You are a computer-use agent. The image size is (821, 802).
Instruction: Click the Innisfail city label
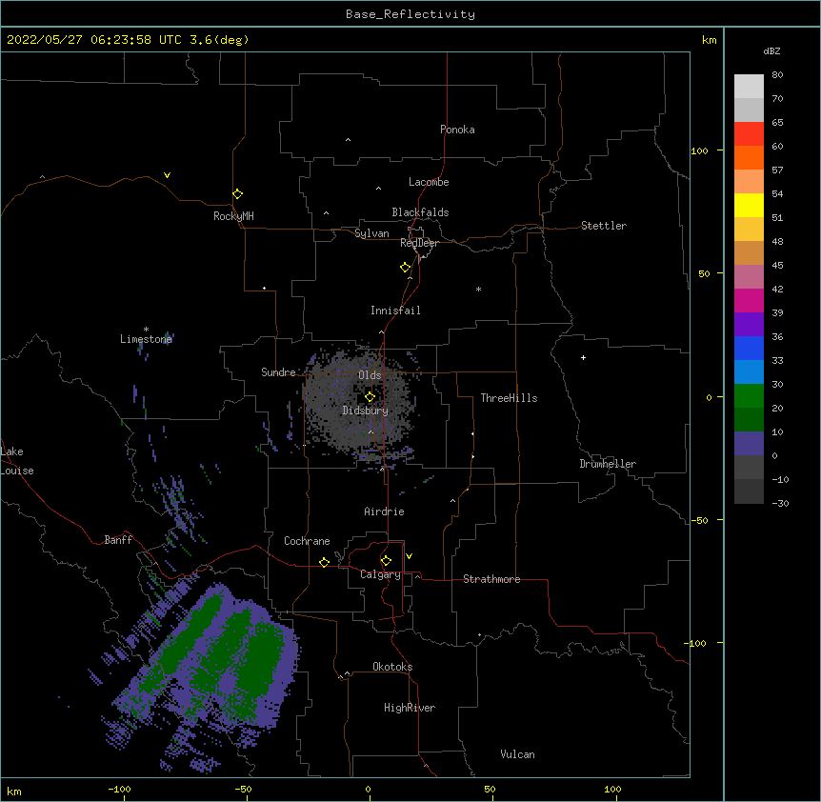click(395, 311)
